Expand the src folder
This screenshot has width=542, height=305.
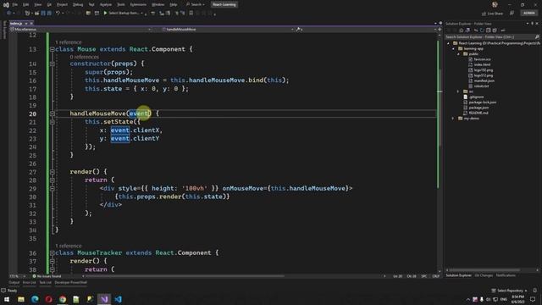point(458,91)
